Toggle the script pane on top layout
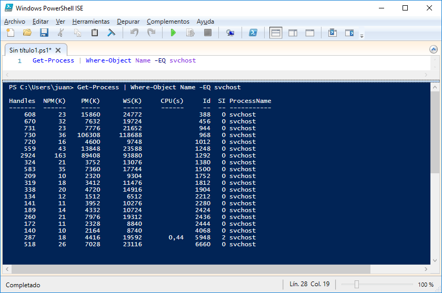 tap(276, 33)
